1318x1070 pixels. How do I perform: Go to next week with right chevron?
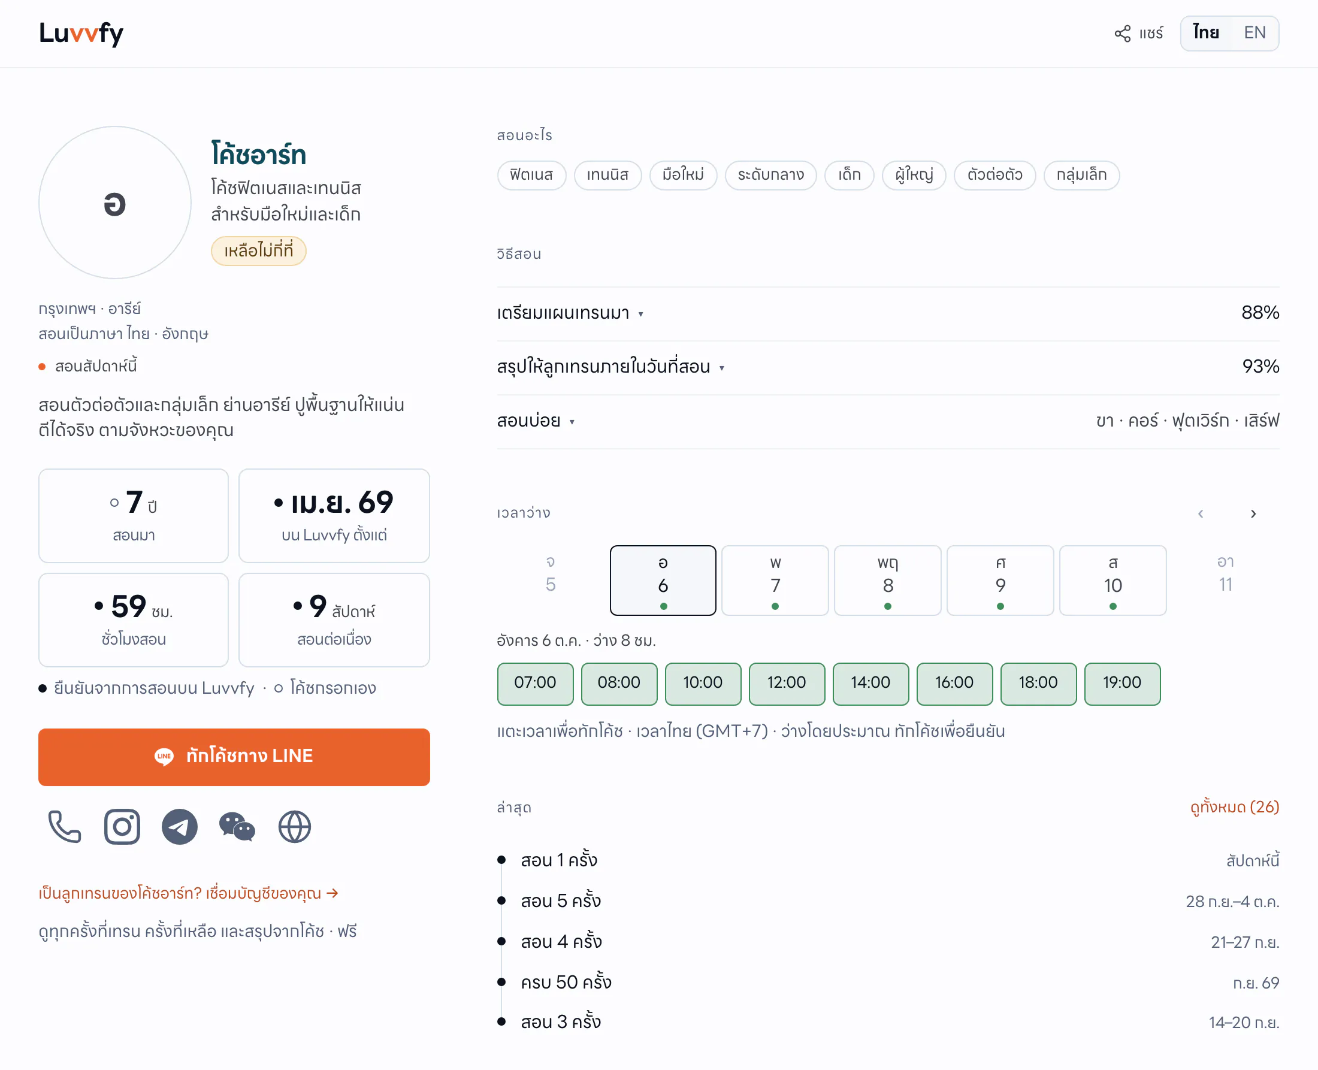[x=1253, y=513]
